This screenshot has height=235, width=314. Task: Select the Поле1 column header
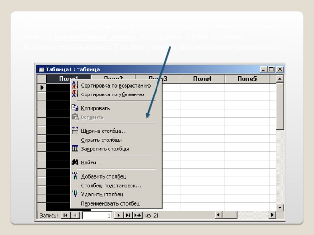click(68, 79)
